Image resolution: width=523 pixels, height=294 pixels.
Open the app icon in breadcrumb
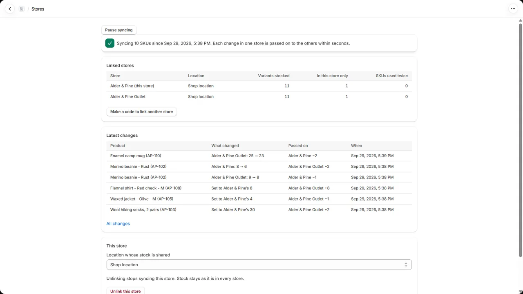click(22, 9)
